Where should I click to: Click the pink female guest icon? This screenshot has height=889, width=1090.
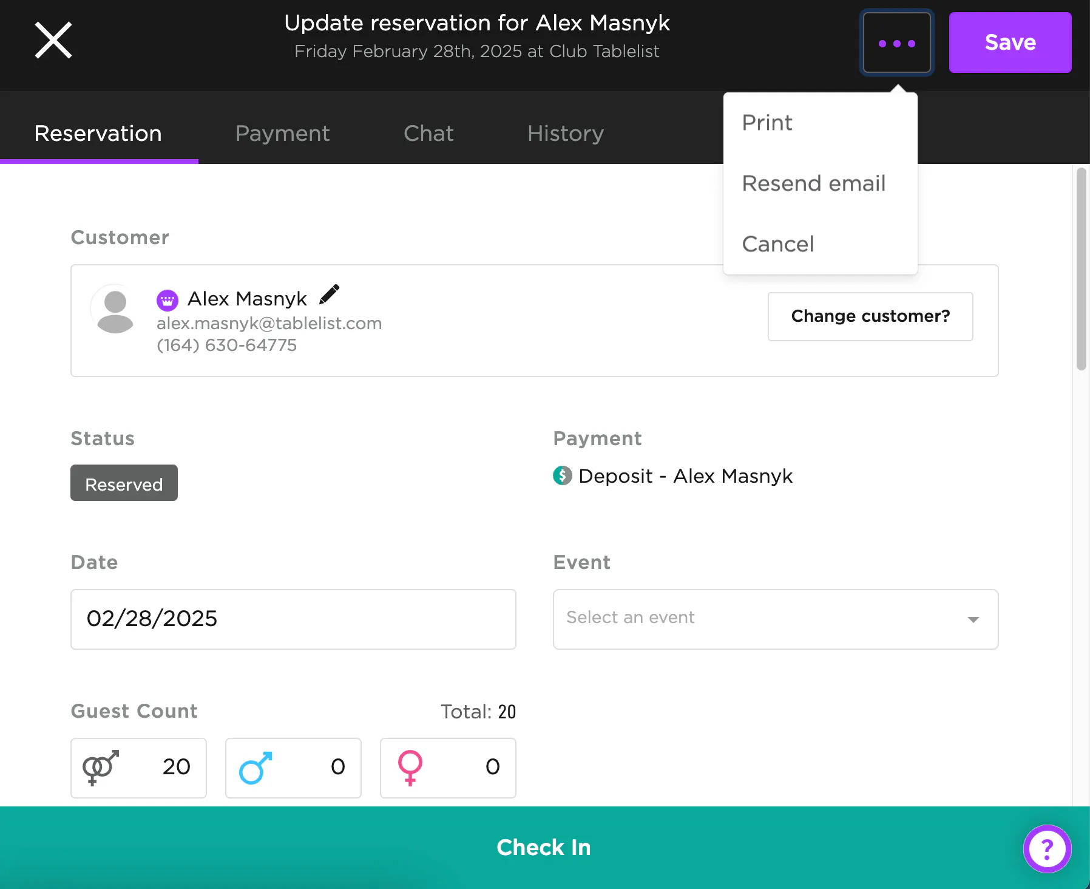[x=410, y=768]
